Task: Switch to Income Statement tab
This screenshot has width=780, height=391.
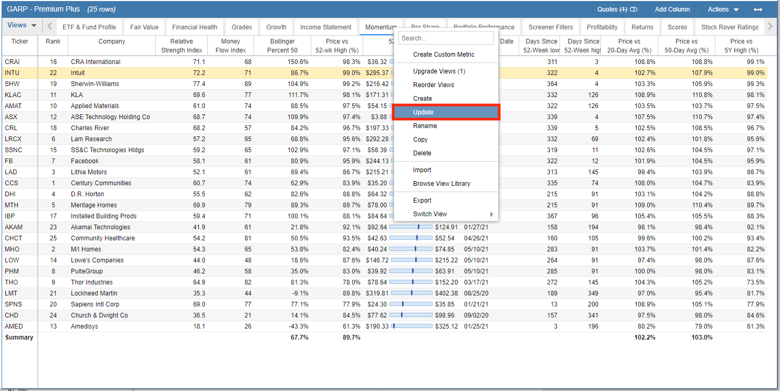Action: pos(326,27)
